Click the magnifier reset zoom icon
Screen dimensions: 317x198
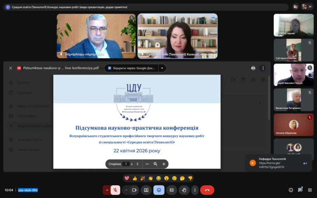click(155, 164)
